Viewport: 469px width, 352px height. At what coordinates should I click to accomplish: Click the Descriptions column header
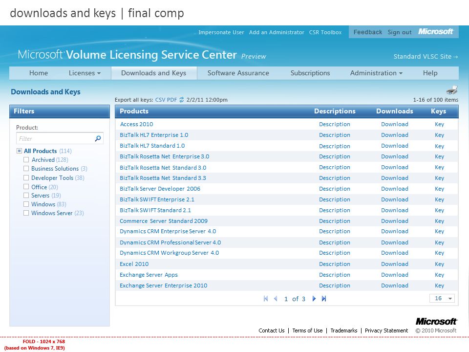click(335, 111)
